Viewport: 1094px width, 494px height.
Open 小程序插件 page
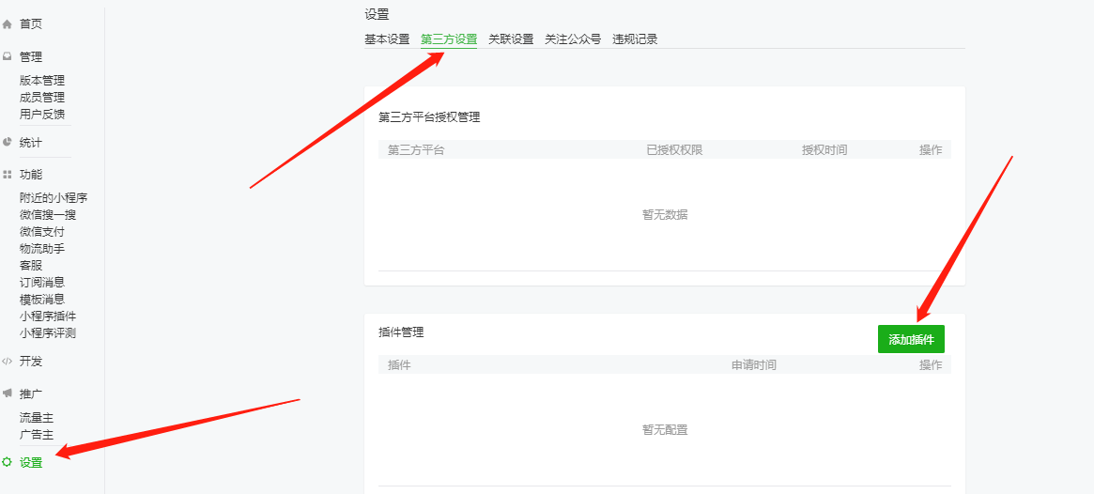click(x=48, y=316)
